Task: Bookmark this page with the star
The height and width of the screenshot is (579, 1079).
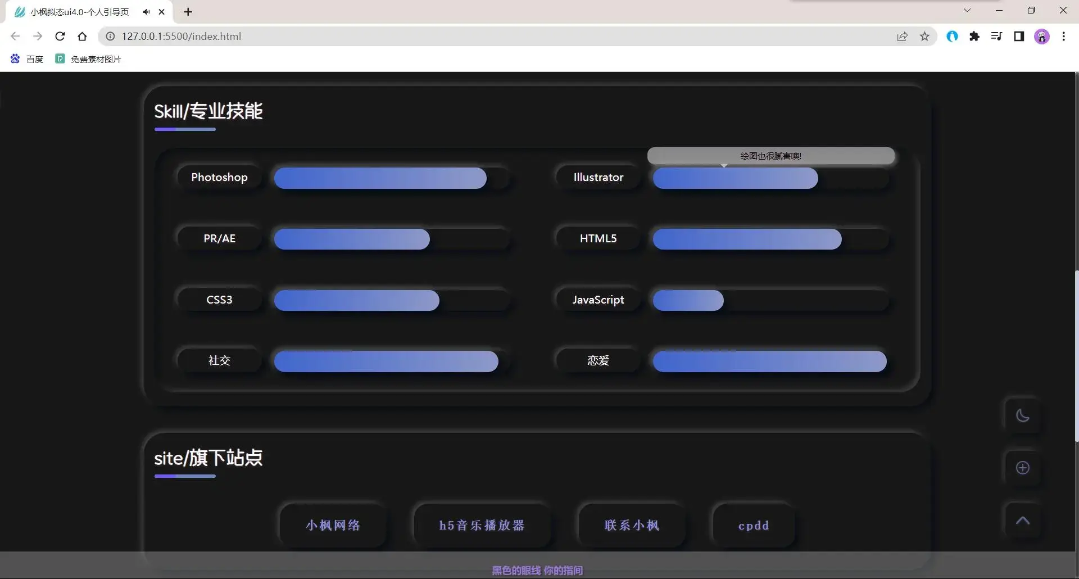Action: pyautogui.click(x=924, y=36)
